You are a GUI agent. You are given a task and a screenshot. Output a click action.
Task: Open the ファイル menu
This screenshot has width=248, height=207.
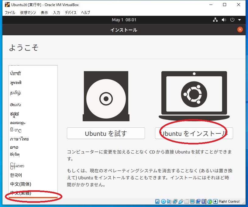pyautogui.click(x=10, y=13)
